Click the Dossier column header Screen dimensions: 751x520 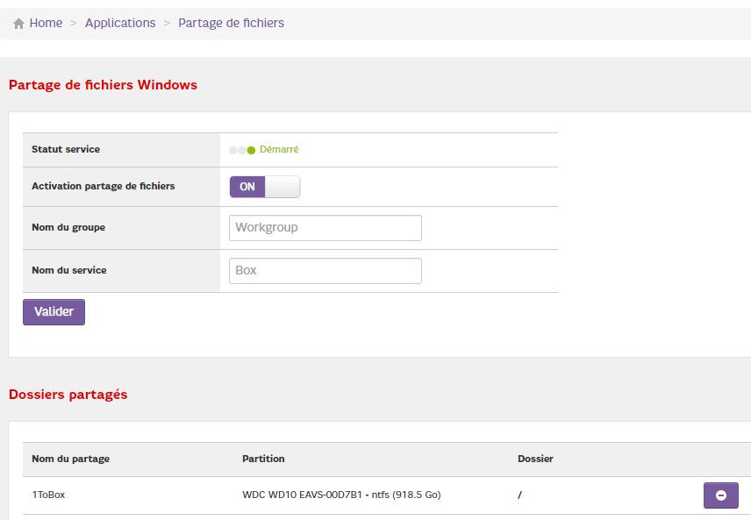point(535,459)
